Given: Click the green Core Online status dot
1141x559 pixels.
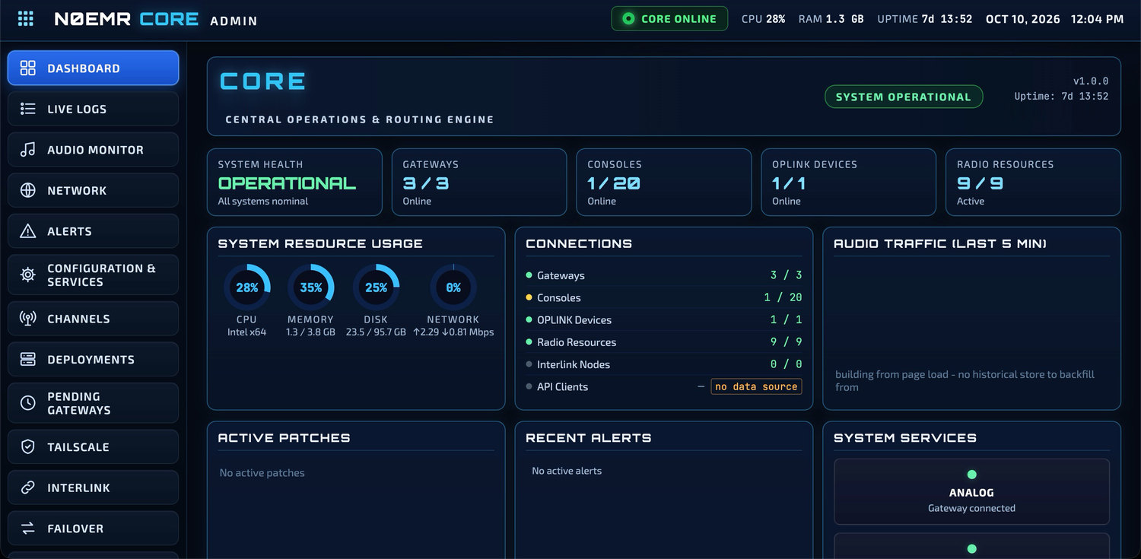Looking at the screenshot, I should [x=628, y=19].
